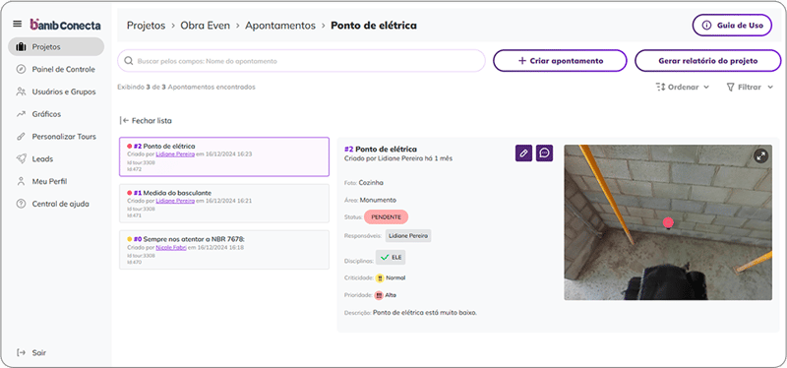Click 'Criado por Lidiane Pereira há 1 mês'
787x368 pixels.
click(398, 158)
